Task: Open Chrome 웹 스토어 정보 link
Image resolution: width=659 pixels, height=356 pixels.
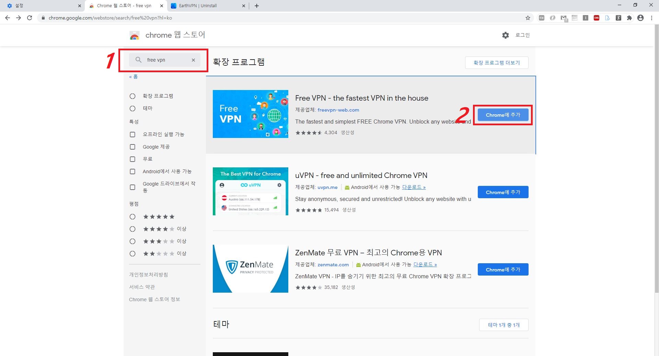Action: coord(154,299)
